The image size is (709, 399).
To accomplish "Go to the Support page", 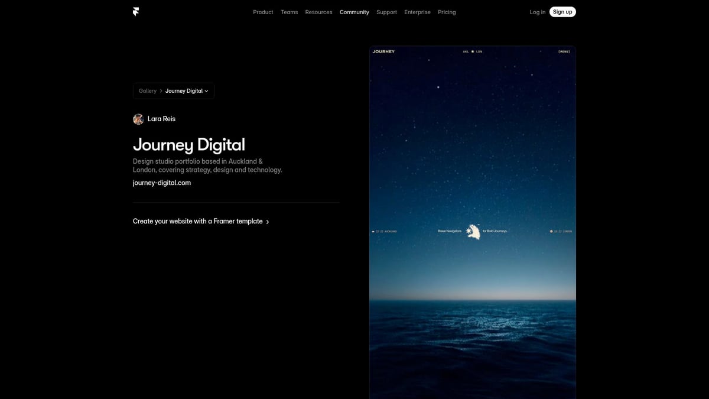I will pyautogui.click(x=386, y=12).
